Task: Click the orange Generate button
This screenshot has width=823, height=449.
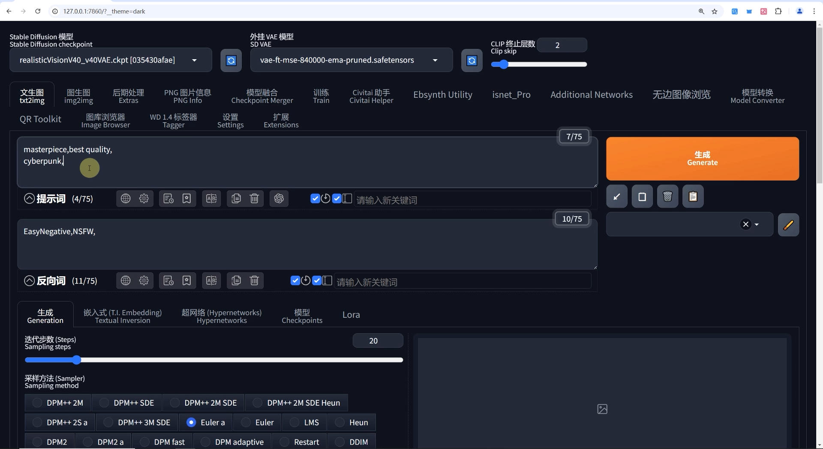Action: 703,159
